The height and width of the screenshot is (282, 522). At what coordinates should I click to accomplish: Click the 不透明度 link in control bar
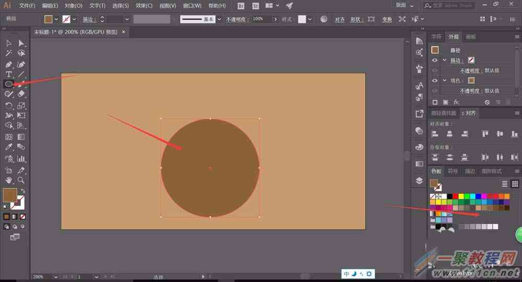(238, 19)
